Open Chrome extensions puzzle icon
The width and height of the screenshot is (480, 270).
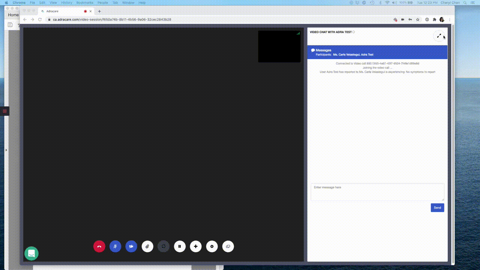click(x=434, y=19)
